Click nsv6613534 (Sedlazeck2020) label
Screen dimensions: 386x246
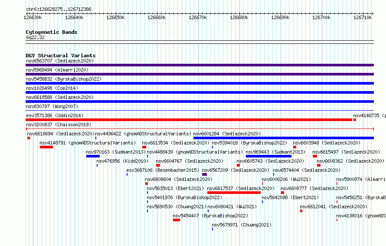(x=176, y=143)
